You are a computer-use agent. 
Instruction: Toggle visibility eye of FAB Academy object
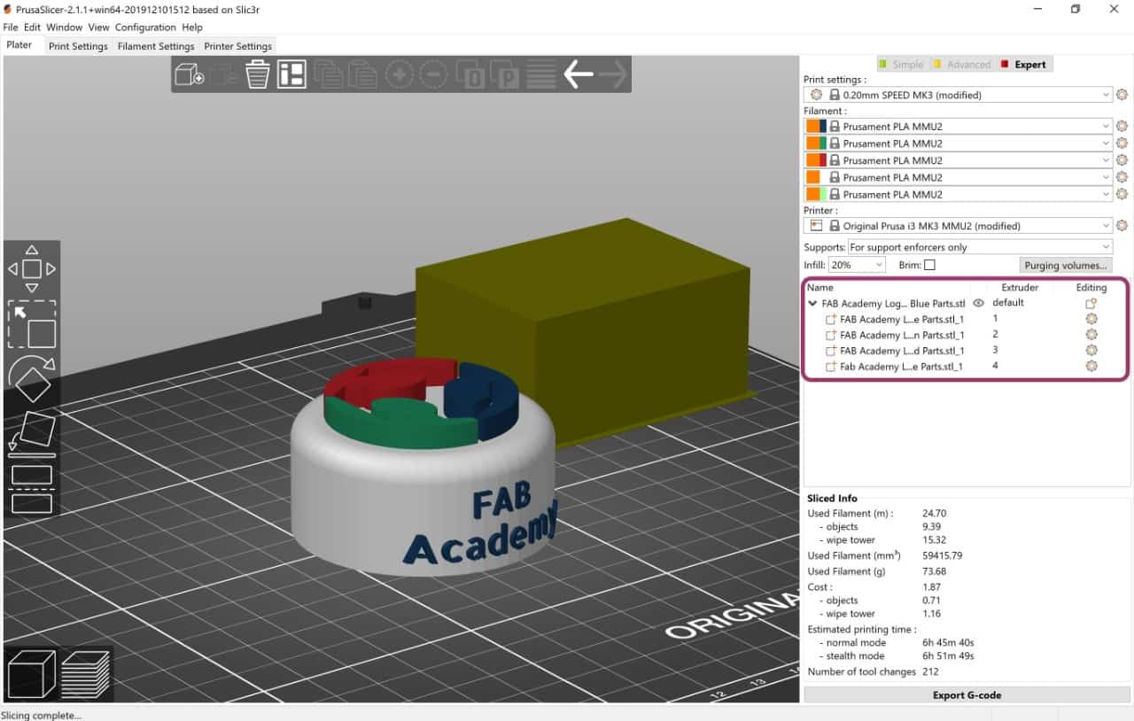pos(978,303)
